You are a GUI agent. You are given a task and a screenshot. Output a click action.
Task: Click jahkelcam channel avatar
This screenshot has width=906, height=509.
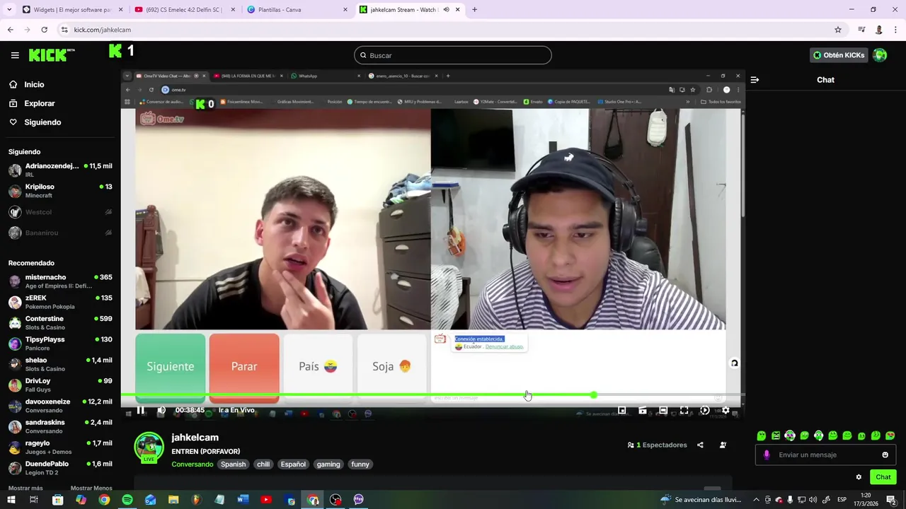149,447
